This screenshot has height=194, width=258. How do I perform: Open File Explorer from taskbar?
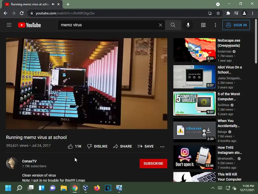(x=64, y=188)
